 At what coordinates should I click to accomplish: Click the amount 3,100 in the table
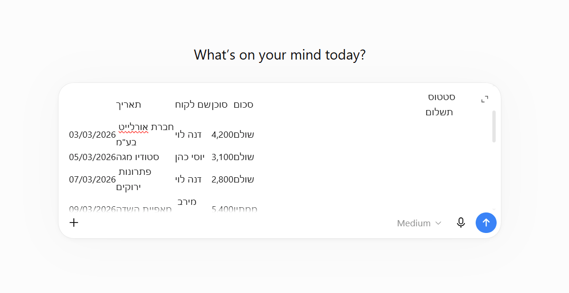222,157
